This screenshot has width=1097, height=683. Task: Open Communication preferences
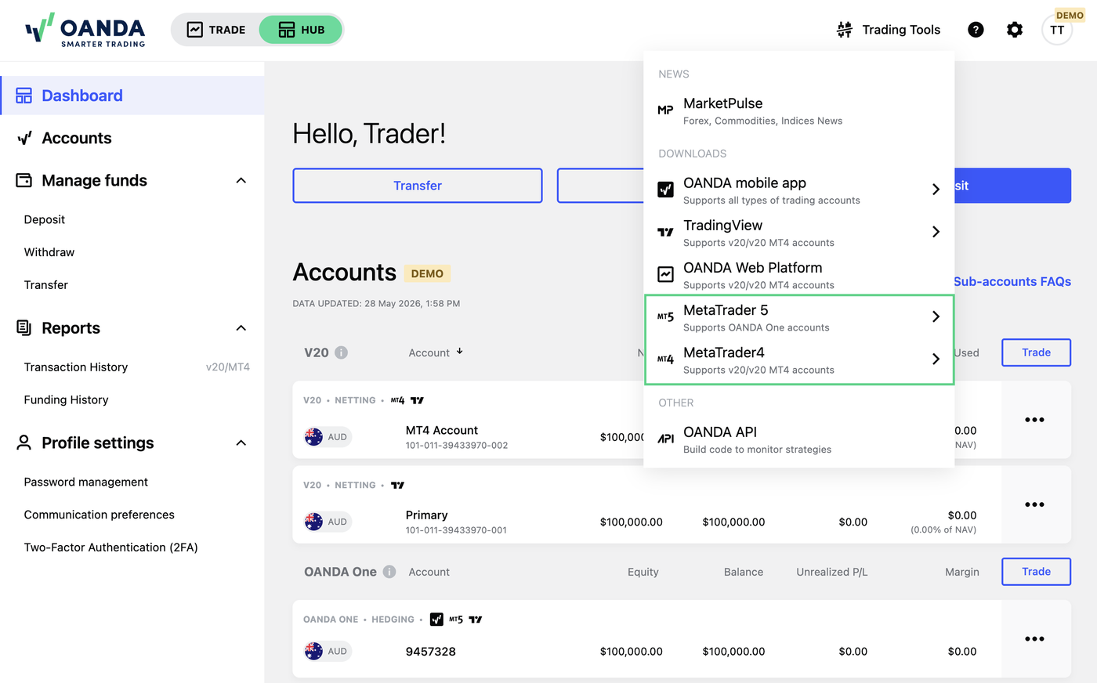(100, 515)
